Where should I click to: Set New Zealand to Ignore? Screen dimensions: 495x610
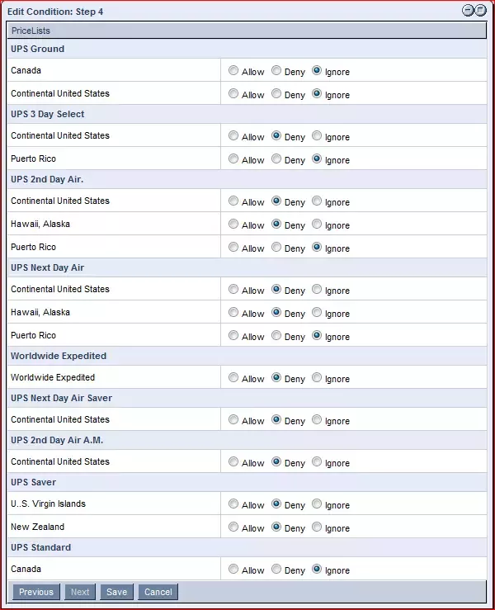tap(317, 527)
